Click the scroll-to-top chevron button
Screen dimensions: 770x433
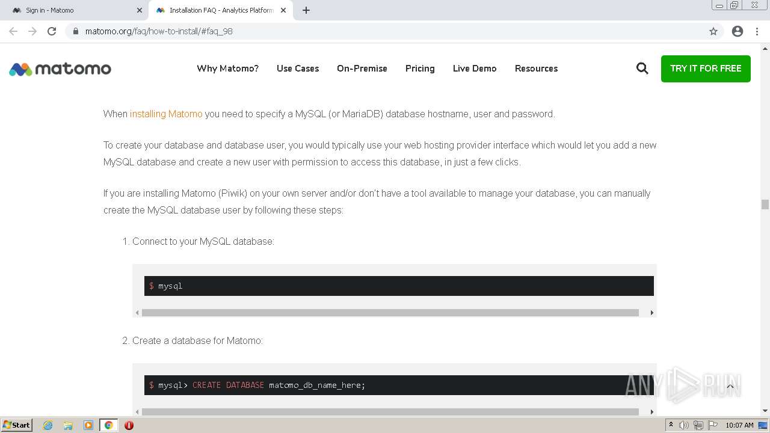[730, 386]
